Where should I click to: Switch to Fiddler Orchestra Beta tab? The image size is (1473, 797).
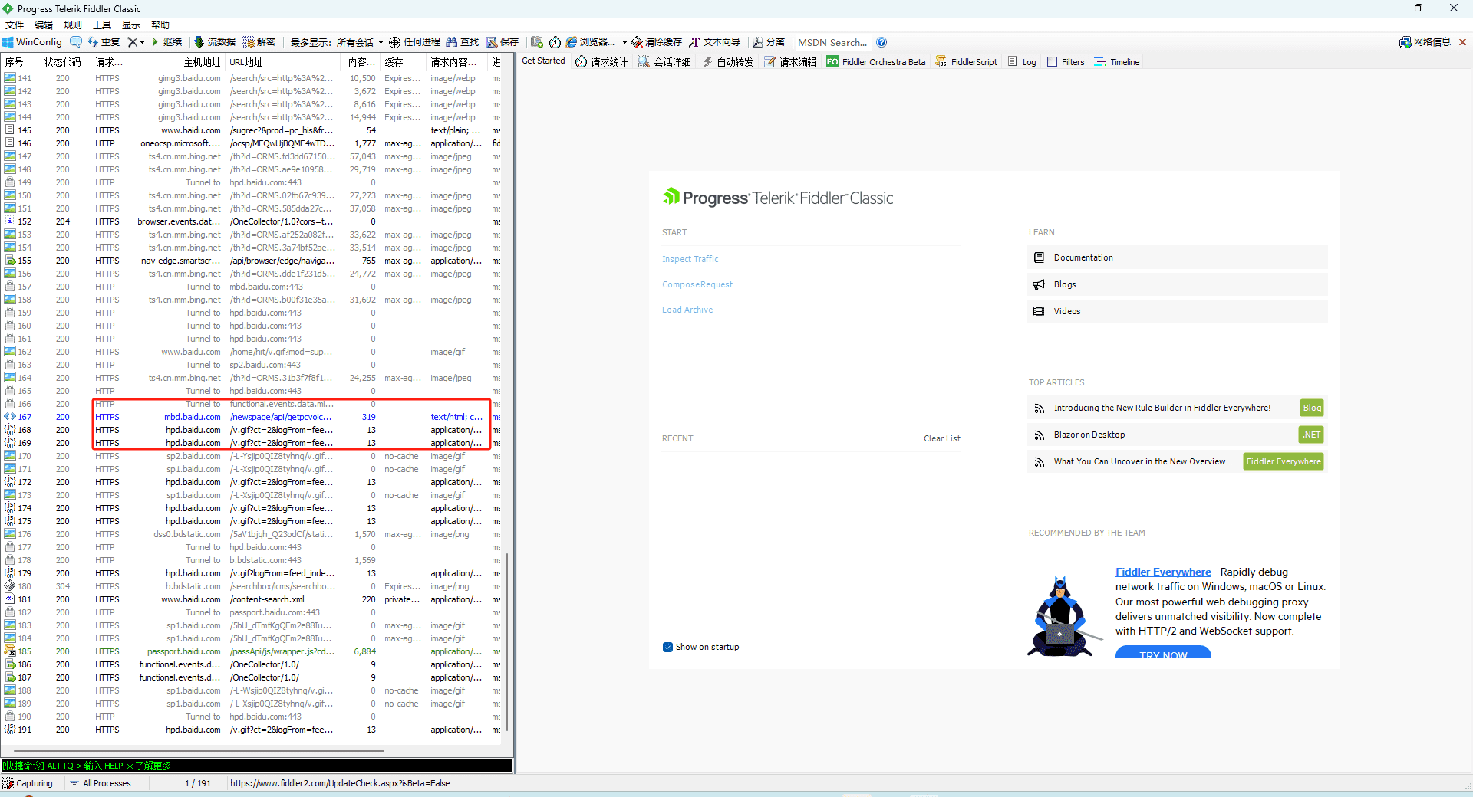click(876, 62)
